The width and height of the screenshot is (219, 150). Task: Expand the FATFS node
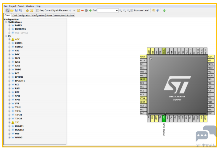coord(9,25)
